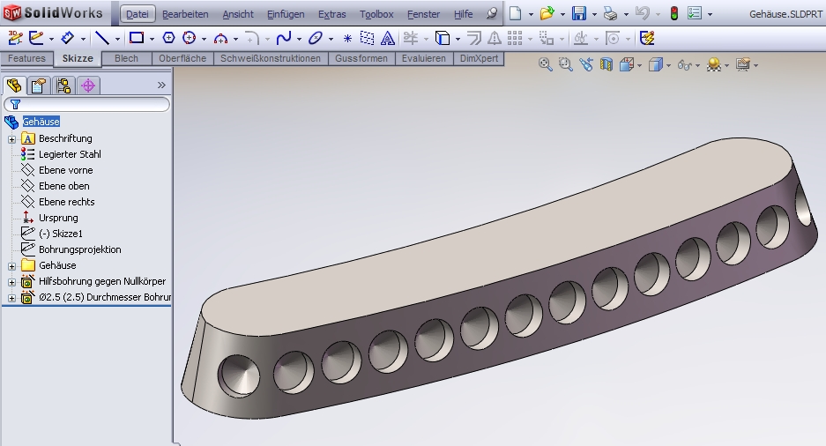The image size is (826, 446).
Task: Switch to the Features tab
Action: [x=26, y=58]
